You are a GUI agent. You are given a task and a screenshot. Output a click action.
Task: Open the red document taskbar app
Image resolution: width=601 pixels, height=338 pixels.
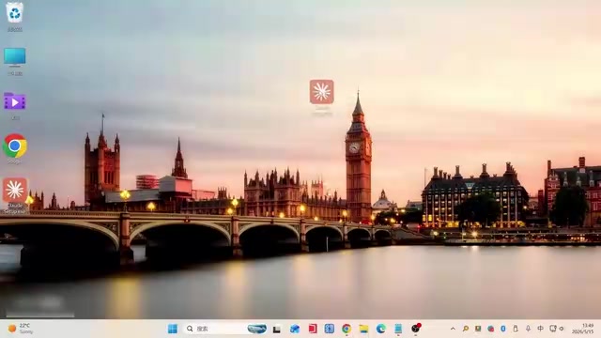(x=313, y=329)
